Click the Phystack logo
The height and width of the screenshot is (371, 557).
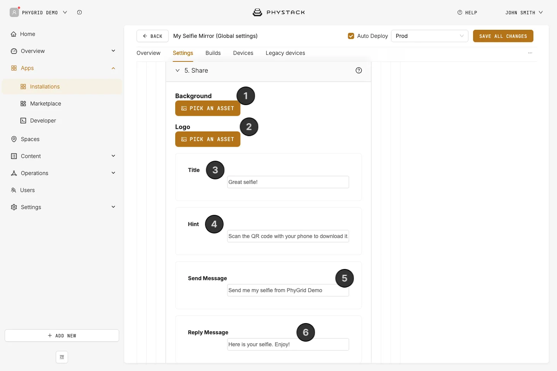tap(278, 12)
